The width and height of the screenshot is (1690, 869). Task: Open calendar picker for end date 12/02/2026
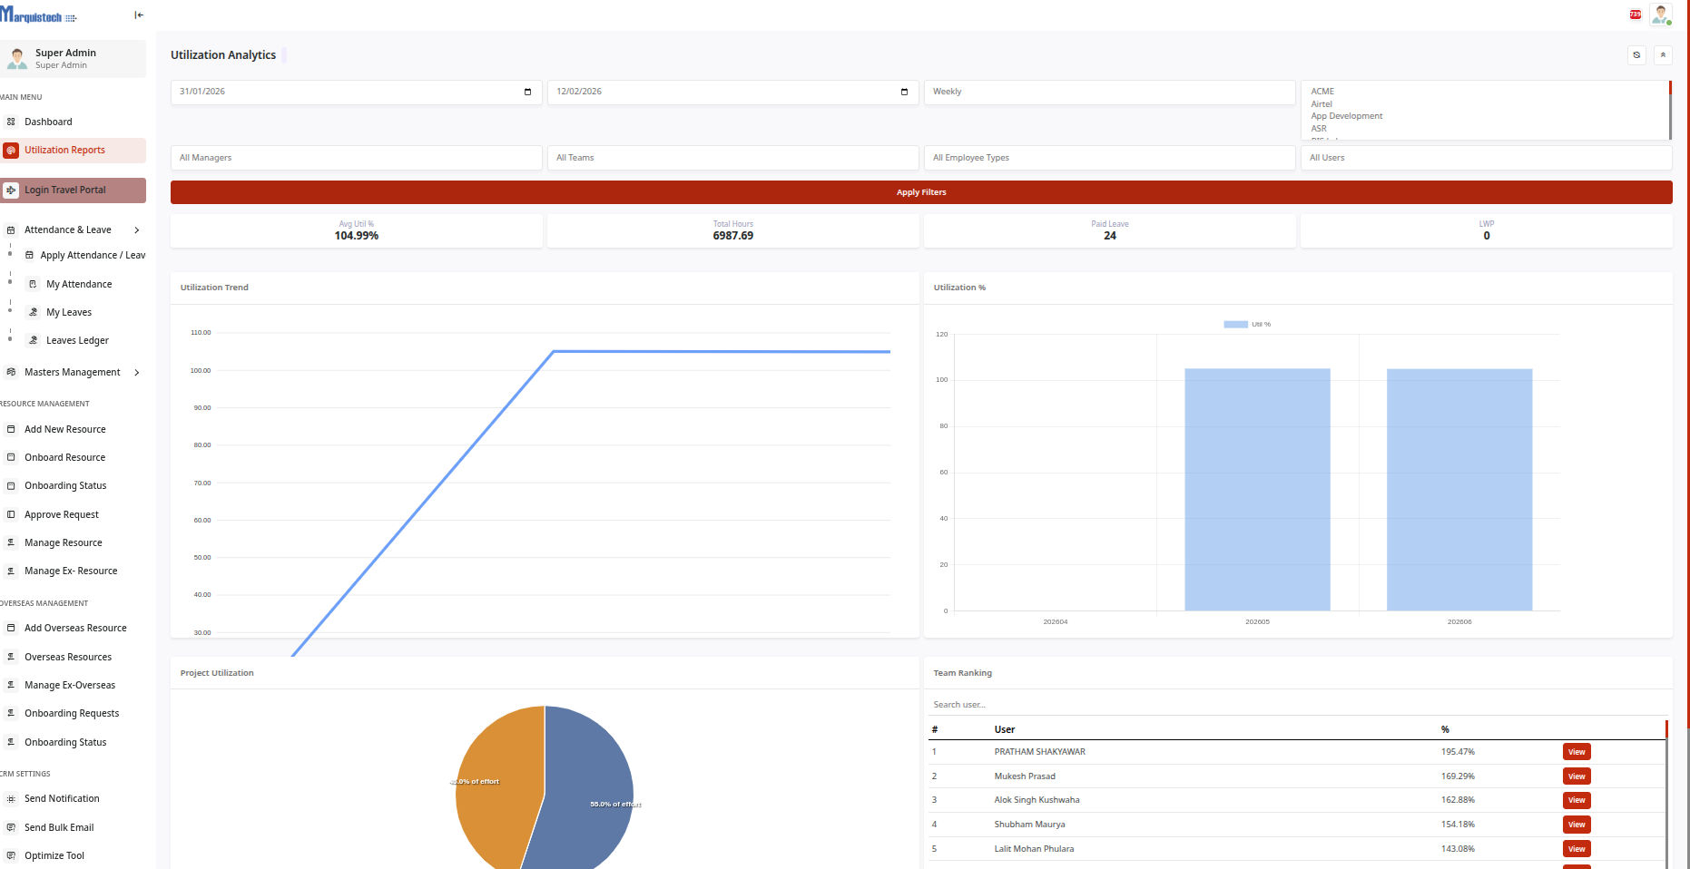click(x=904, y=92)
